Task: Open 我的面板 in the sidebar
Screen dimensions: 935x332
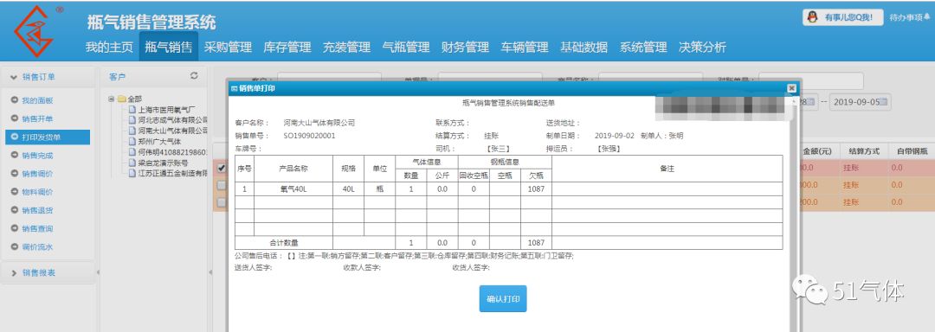Action: tap(37, 100)
